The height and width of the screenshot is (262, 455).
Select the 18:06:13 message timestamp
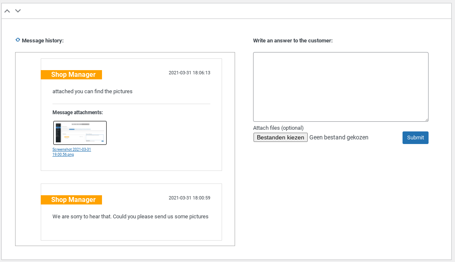[189, 73]
